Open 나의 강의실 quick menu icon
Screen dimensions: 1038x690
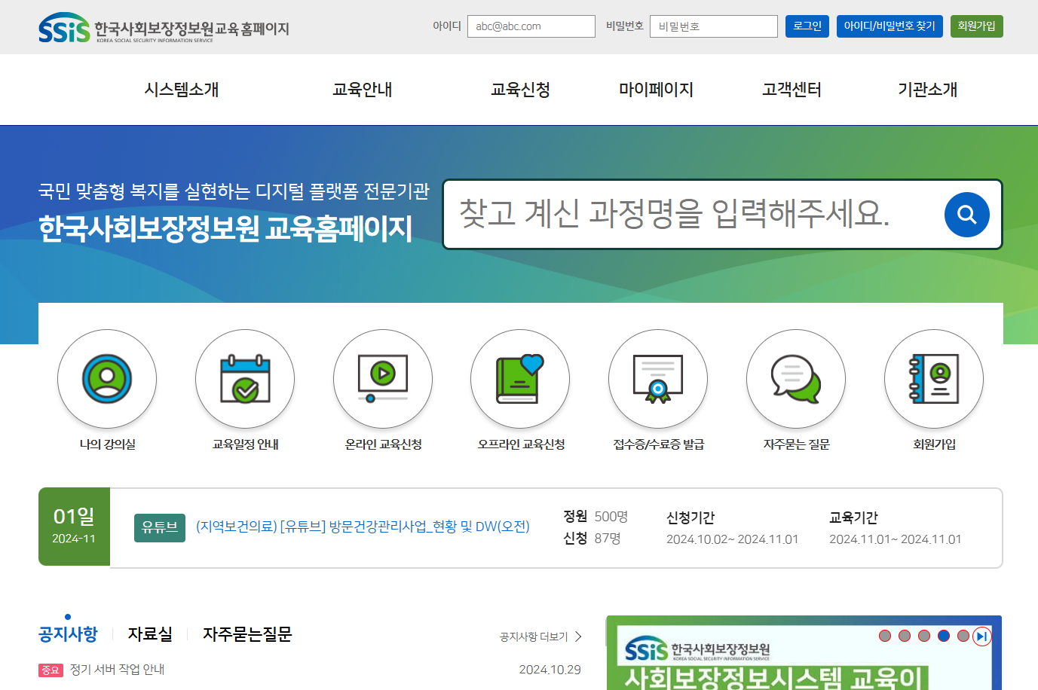[x=107, y=379]
